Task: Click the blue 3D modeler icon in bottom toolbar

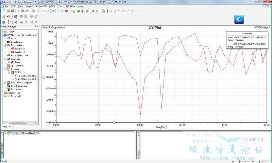Action: click(4, 22)
